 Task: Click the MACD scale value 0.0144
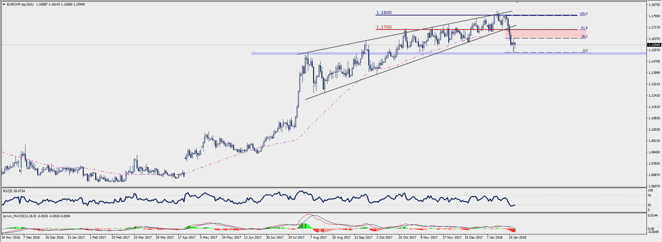click(x=653, y=216)
